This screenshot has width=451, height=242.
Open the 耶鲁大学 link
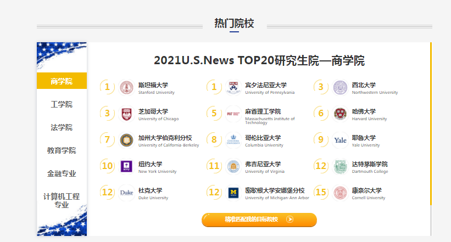(364, 138)
